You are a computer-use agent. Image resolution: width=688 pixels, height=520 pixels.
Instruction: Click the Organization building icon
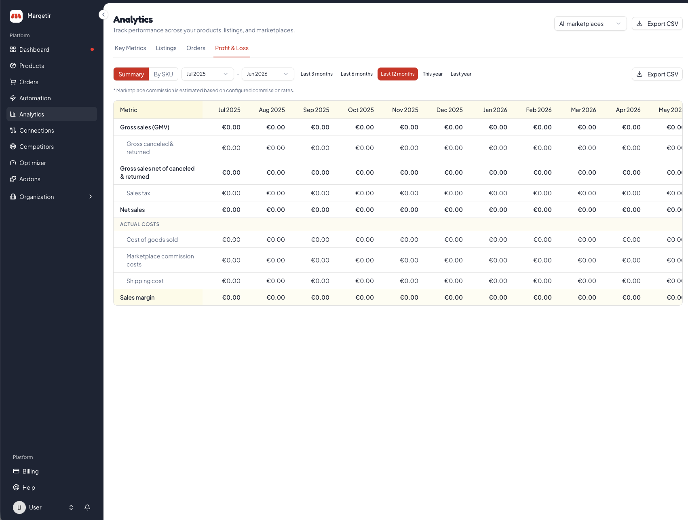[x=13, y=197]
